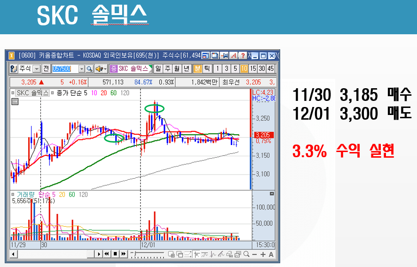
Task: Click the 최우선 price label
Action: pos(231,82)
